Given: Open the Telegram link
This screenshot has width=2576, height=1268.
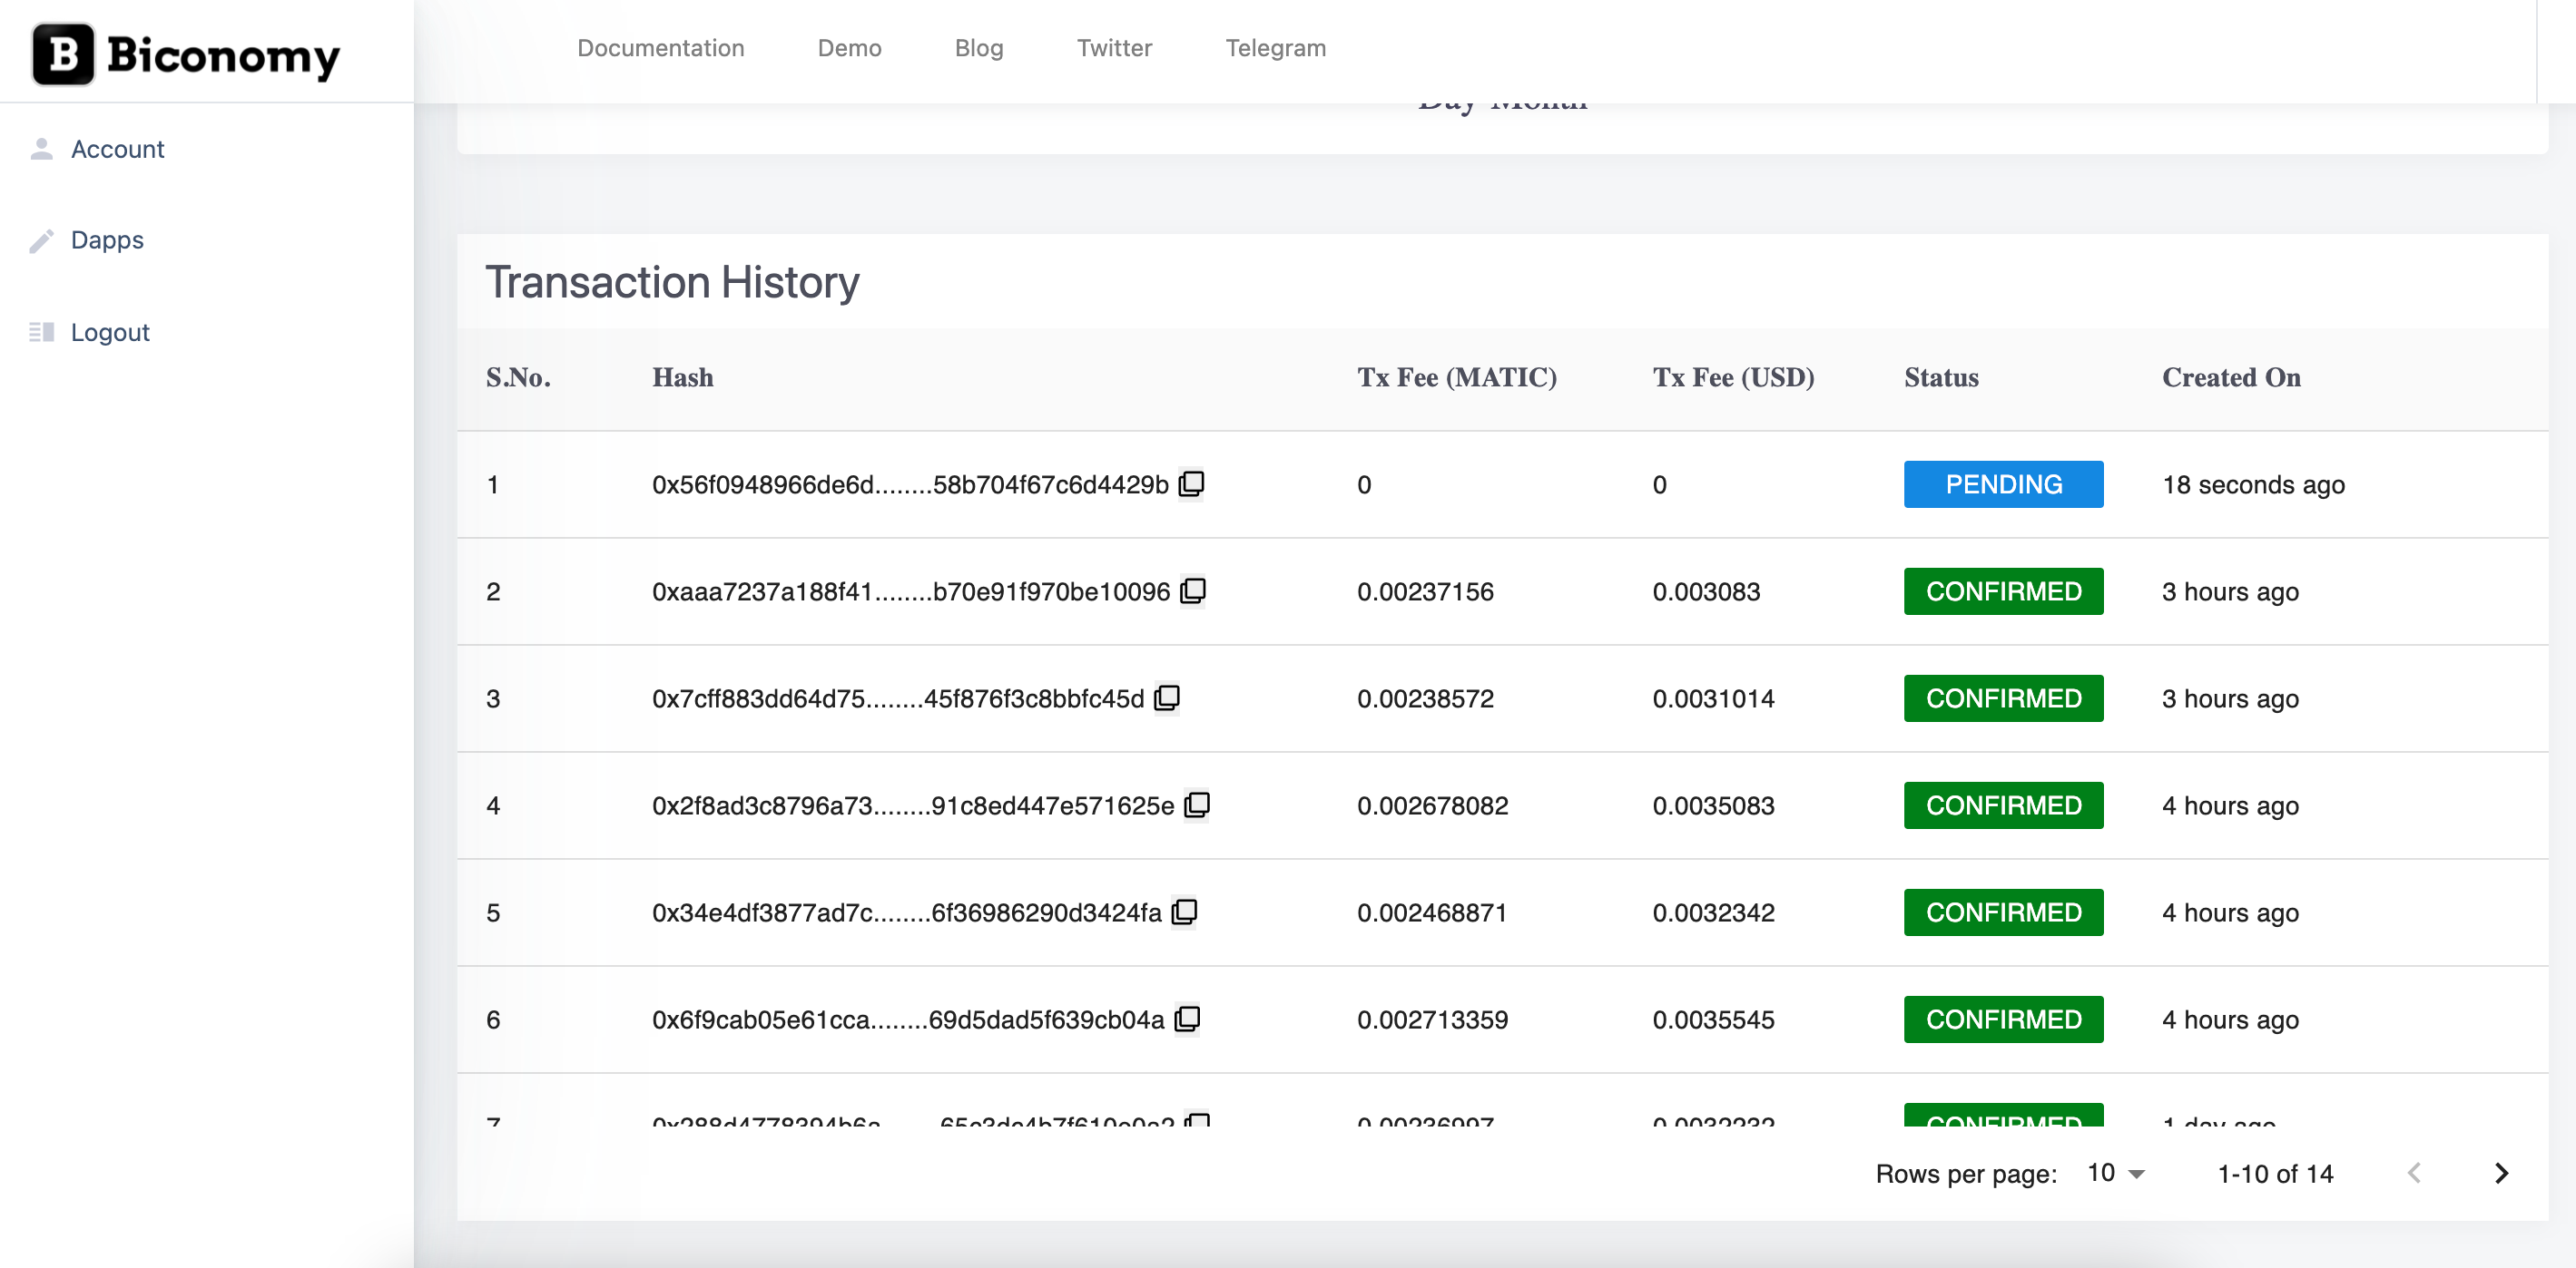Looking at the screenshot, I should pyautogui.click(x=1275, y=48).
